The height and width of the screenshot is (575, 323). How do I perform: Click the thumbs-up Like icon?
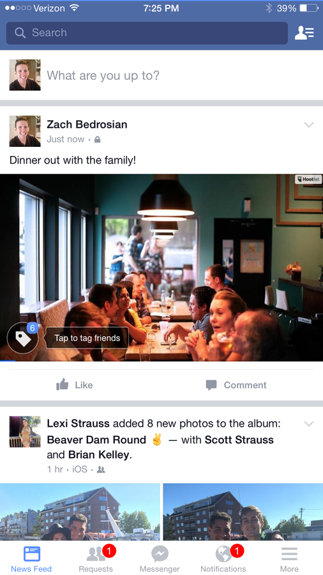(63, 385)
